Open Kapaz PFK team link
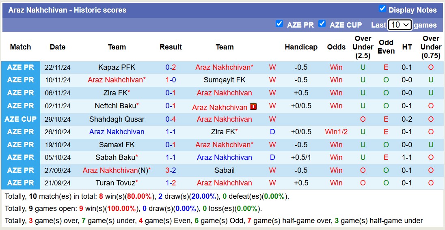 (x=117, y=67)
